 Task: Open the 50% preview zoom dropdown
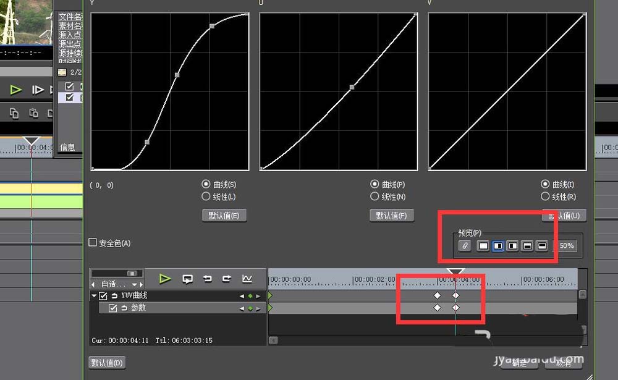(567, 246)
